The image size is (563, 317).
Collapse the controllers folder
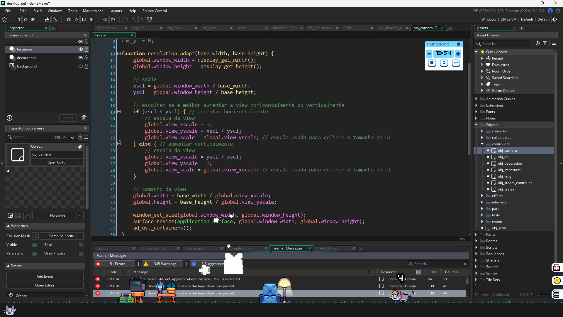click(483, 144)
